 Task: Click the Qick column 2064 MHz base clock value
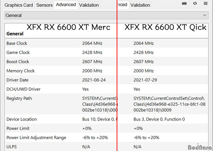pos(143,43)
